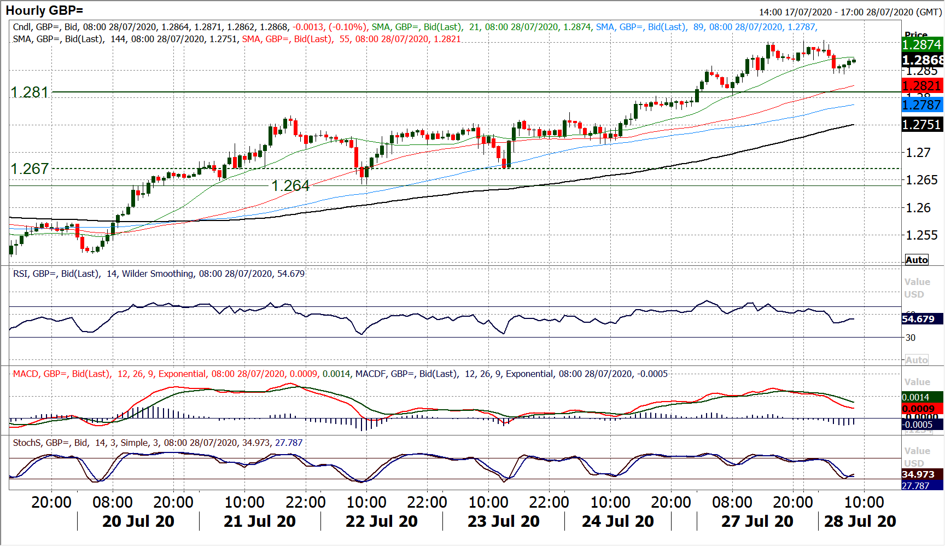945x546 pixels.
Task: Select the green 1.2874 SMA price tag
Action: pos(922,45)
